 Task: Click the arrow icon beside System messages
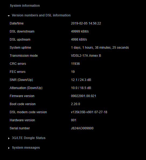(9, 148)
